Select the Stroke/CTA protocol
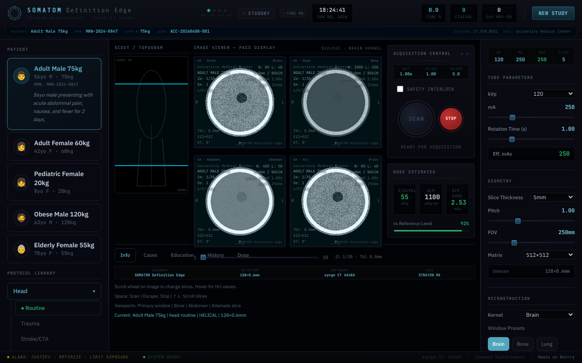The width and height of the screenshot is (582, 363). [x=58, y=339]
